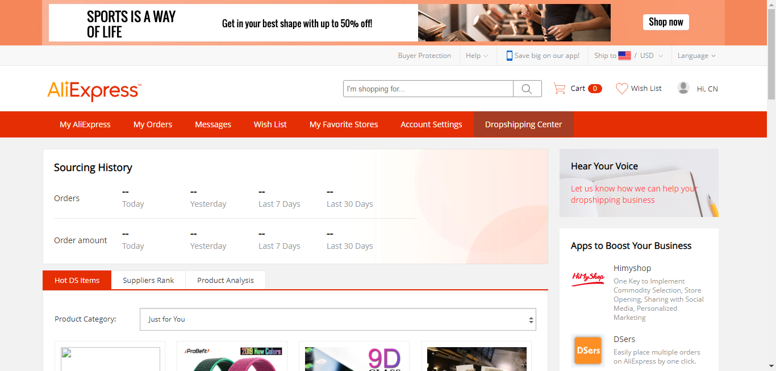Image resolution: width=776 pixels, height=371 pixels.
Task: Click the Shop now banner button
Action: click(666, 22)
